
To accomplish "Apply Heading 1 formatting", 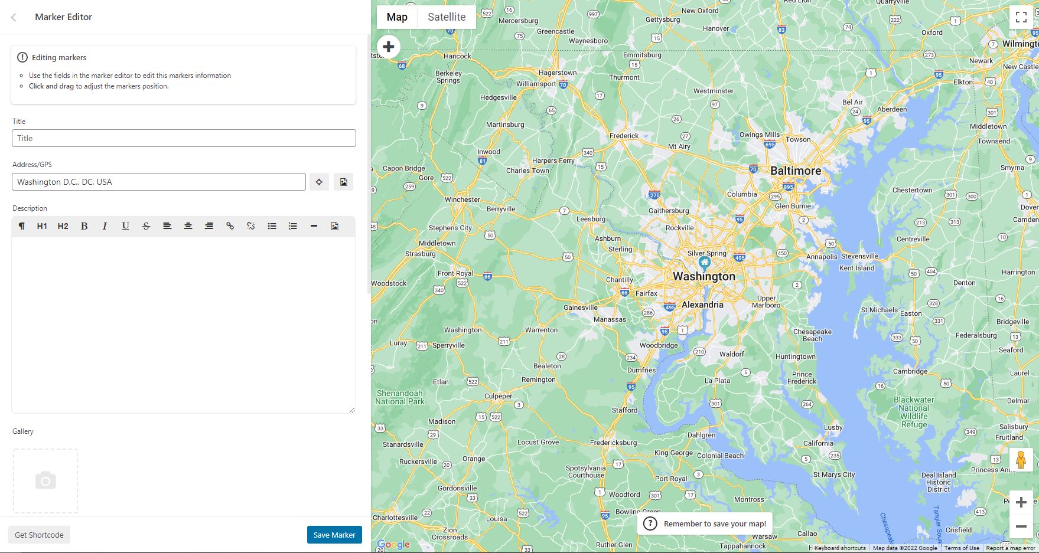I will pyautogui.click(x=42, y=226).
